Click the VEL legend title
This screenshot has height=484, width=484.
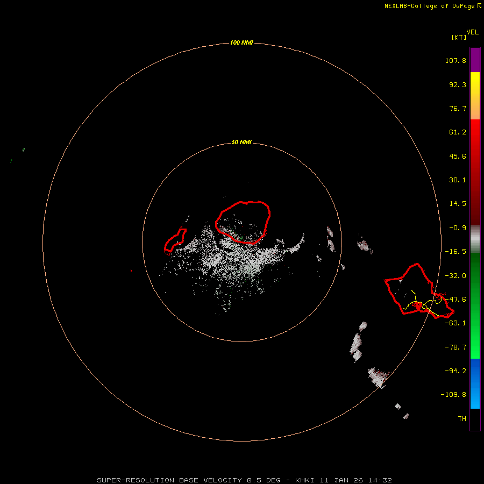(x=472, y=32)
